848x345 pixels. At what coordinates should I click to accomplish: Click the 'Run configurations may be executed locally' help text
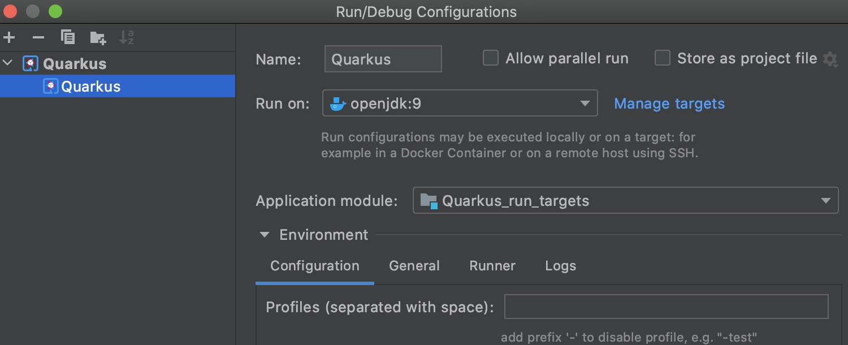tap(509, 145)
